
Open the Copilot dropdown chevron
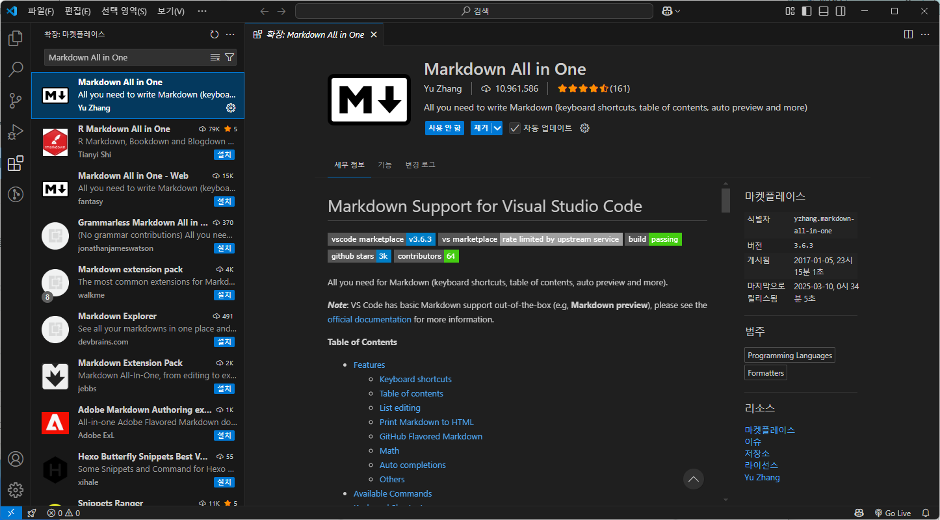click(x=678, y=11)
